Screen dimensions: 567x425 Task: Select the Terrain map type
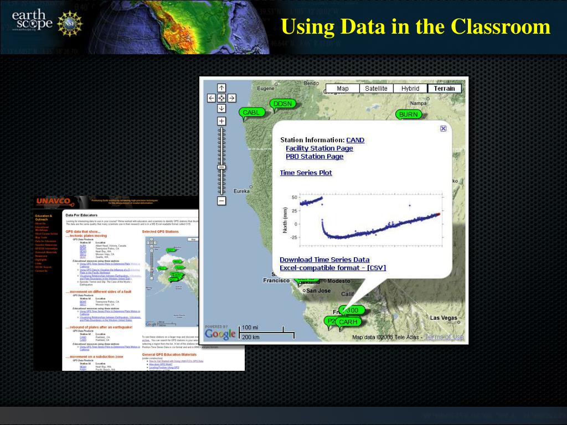point(445,89)
